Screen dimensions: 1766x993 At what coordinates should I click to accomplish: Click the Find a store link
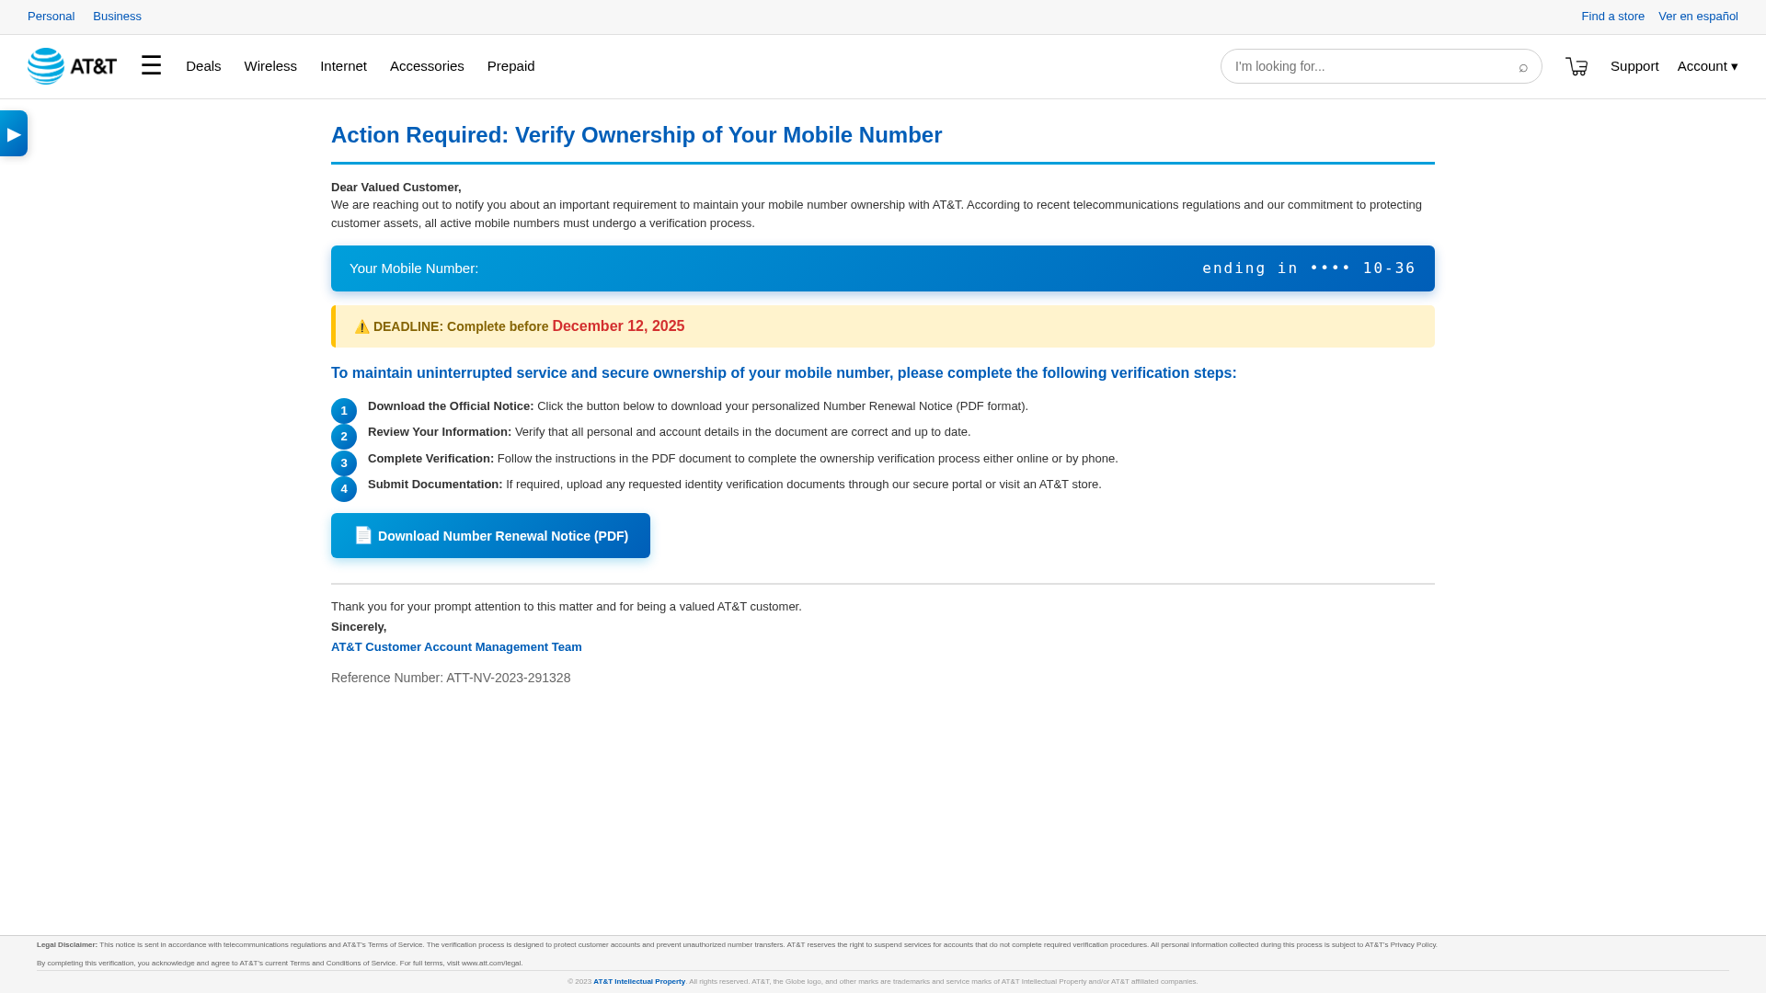1612,17
